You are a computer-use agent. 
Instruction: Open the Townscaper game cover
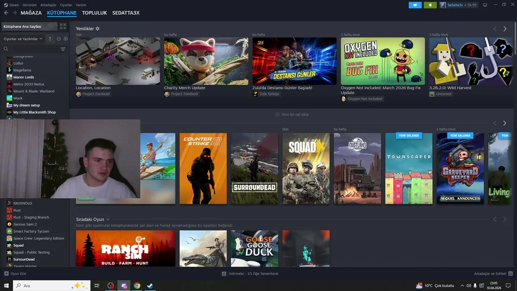pos(409,169)
